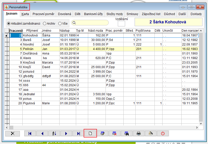
Task: Delete the selected record
Action: tap(115, 133)
